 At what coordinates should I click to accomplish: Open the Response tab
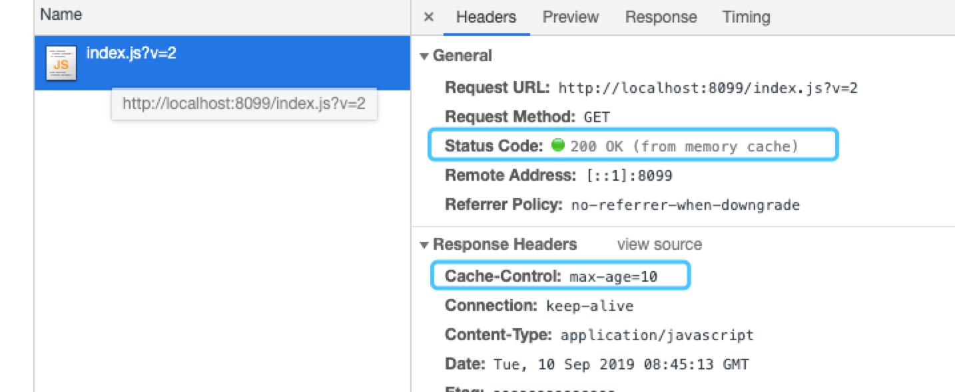click(661, 17)
